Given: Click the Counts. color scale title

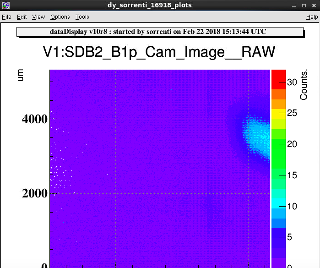Looking at the screenshot, I should (x=304, y=85).
